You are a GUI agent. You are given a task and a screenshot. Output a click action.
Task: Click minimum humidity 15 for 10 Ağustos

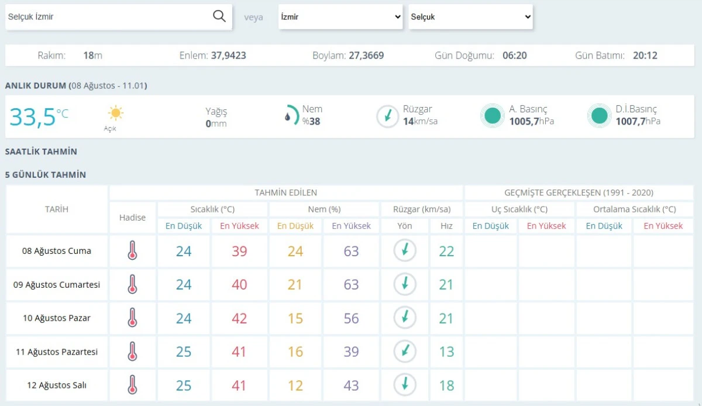295,318
